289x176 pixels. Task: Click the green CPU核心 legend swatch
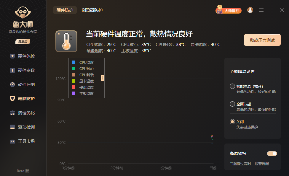(73, 69)
